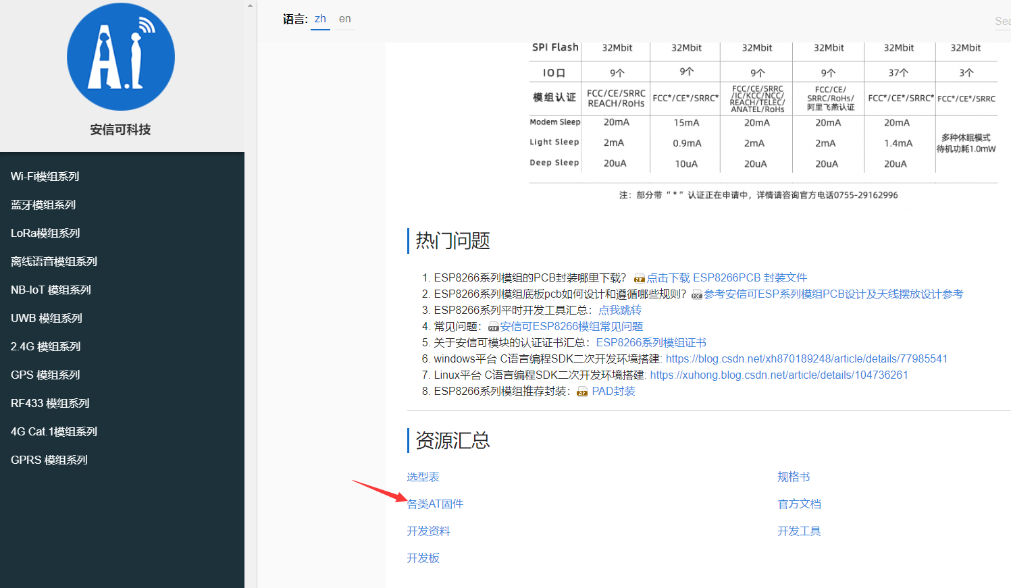Open 点击下载 ESP8266PCB 封装文件 link
Viewport: 1011px width, 588px height.
pyautogui.click(x=727, y=278)
